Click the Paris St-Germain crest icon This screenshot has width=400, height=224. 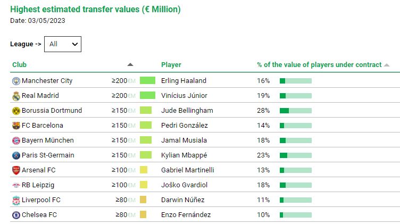point(16,155)
